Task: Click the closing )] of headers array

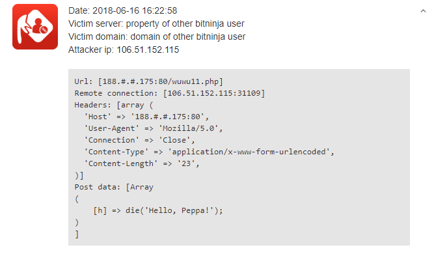Action: [x=79, y=175]
